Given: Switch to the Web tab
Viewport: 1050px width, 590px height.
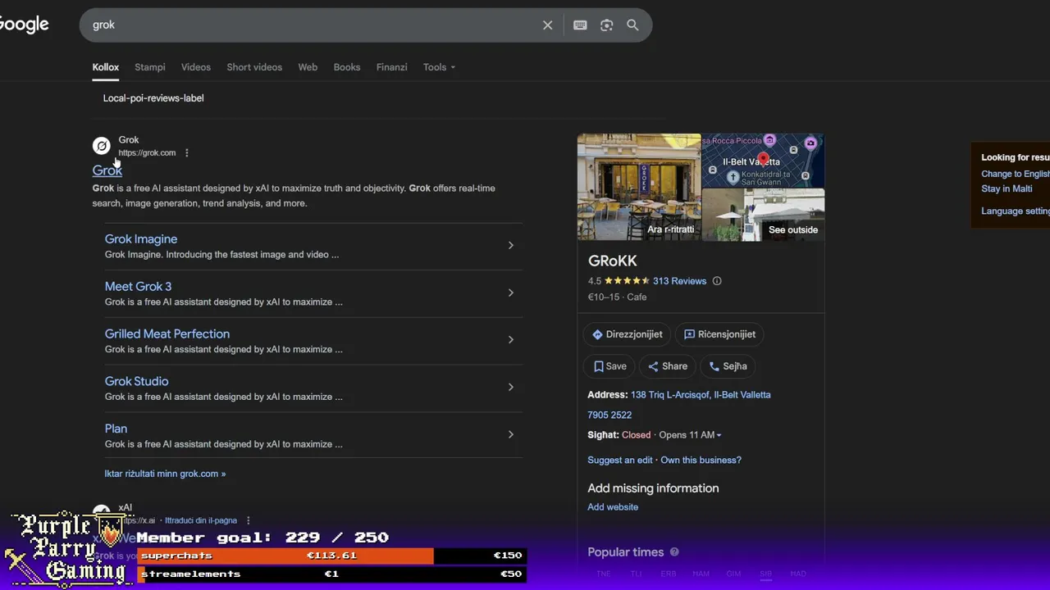Looking at the screenshot, I should click(x=308, y=67).
